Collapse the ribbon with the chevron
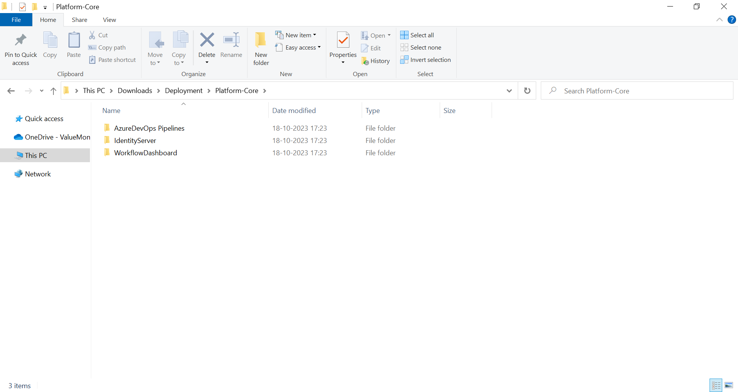 point(720,20)
